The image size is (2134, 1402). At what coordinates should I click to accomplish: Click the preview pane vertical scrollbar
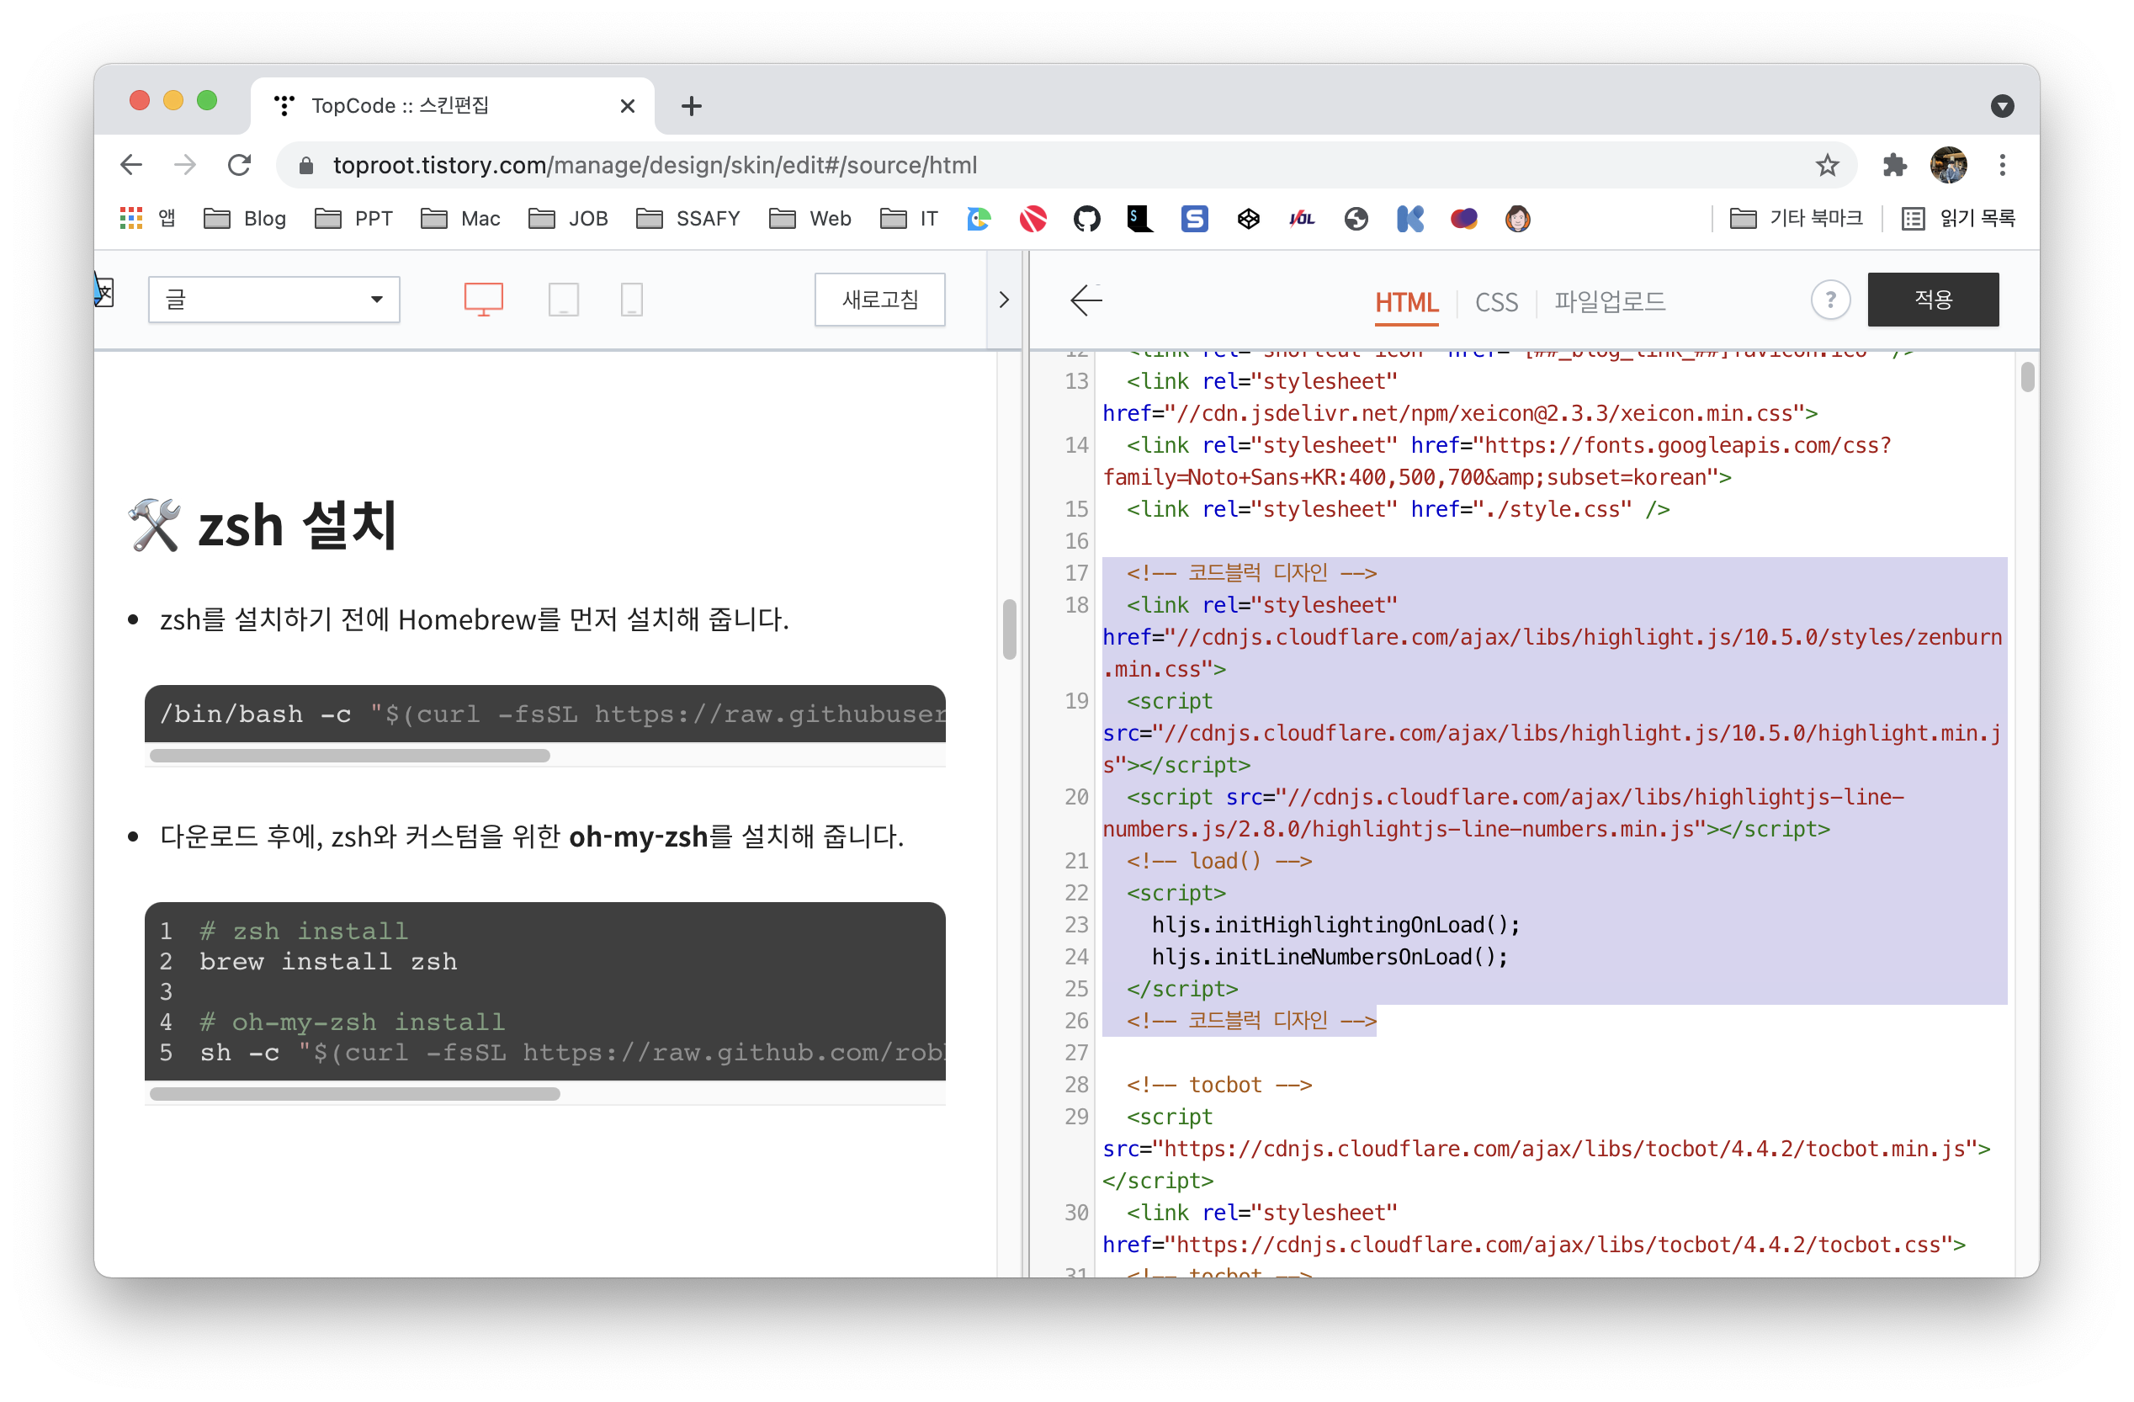point(1009,629)
